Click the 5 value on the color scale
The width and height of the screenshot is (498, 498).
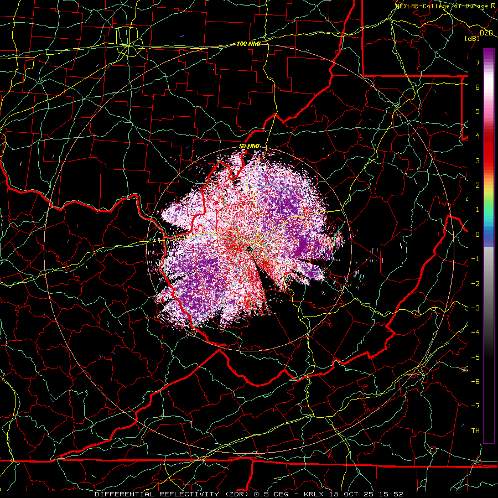tap(478, 111)
